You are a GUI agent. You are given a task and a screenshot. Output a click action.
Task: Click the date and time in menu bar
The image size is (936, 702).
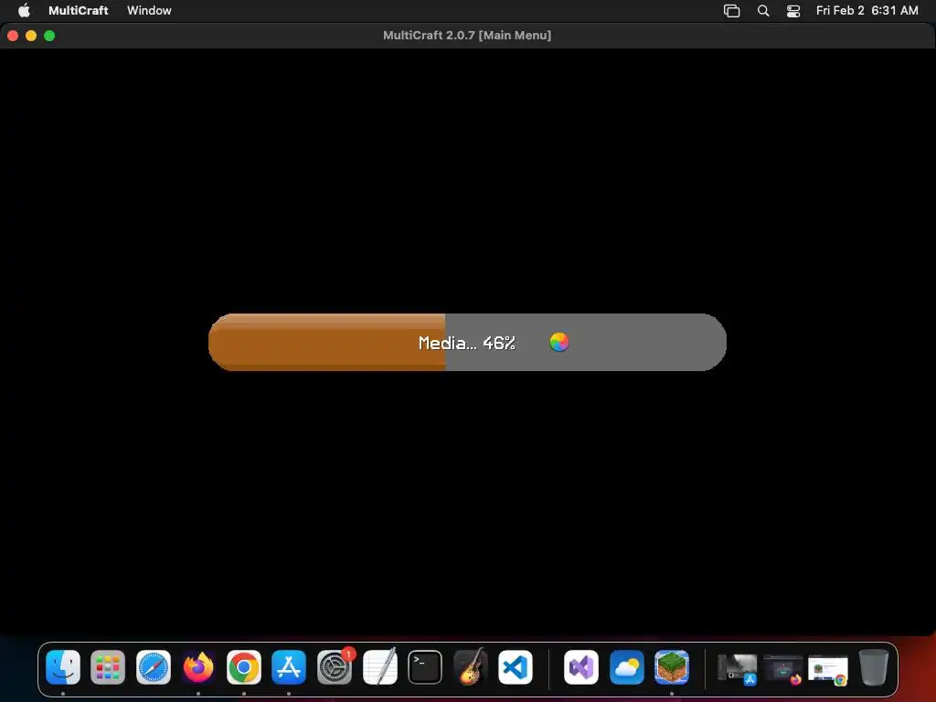(867, 10)
